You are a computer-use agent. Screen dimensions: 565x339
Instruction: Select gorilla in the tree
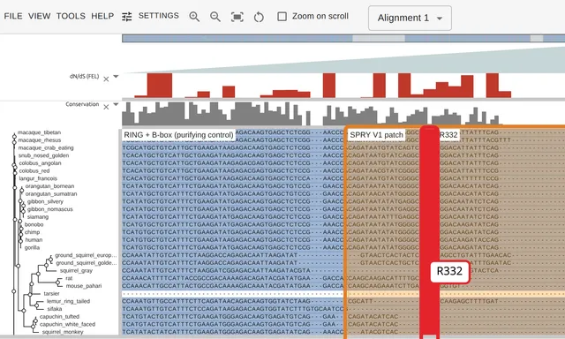32,247
